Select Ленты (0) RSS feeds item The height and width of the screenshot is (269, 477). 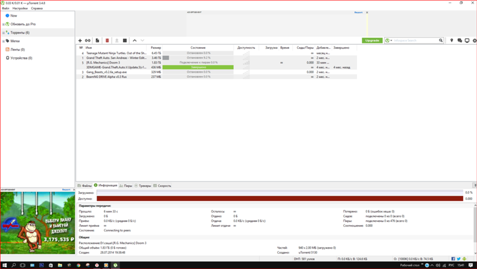[x=18, y=49]
